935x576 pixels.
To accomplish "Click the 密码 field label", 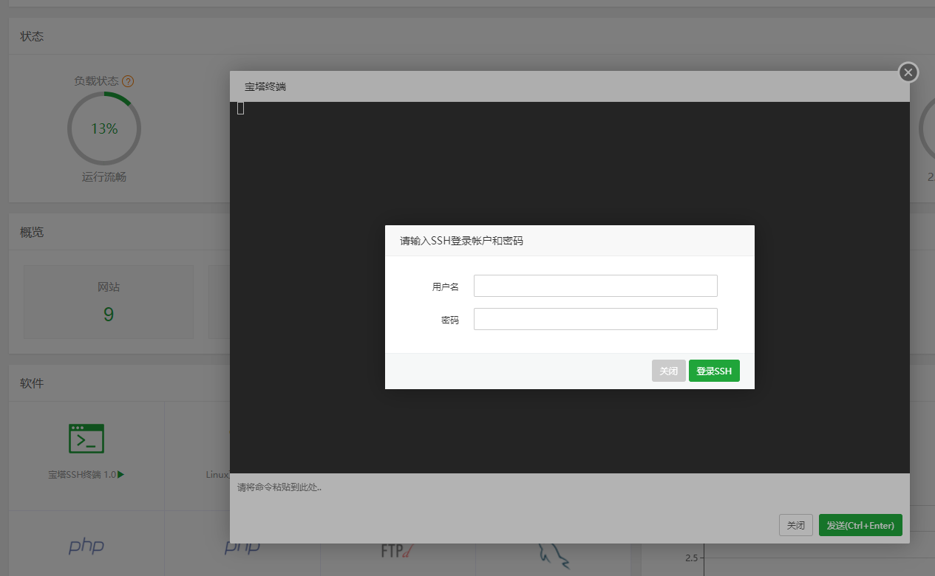I will (450, 320).
